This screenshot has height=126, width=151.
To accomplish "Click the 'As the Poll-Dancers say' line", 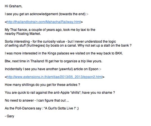I will [x=42, y=108].
